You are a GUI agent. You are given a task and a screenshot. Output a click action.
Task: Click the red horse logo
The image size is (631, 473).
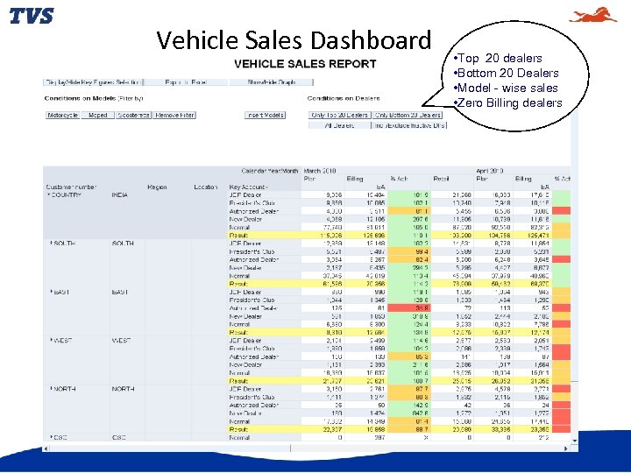pos(592,15)
